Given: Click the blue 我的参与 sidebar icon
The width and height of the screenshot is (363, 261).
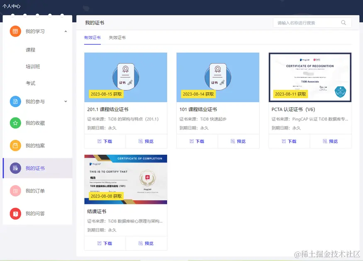Looking at the screenshot, I should [x=15, y=101].
